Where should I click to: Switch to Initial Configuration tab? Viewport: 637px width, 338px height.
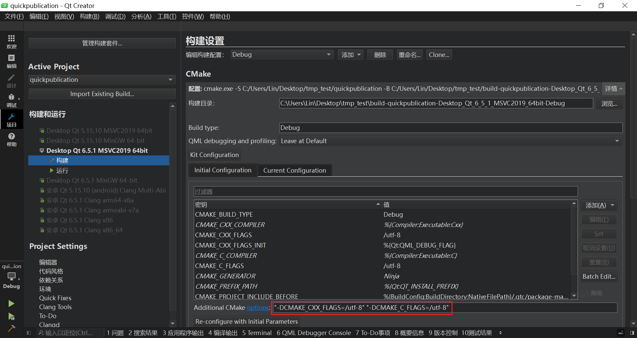tap(223, 170)
